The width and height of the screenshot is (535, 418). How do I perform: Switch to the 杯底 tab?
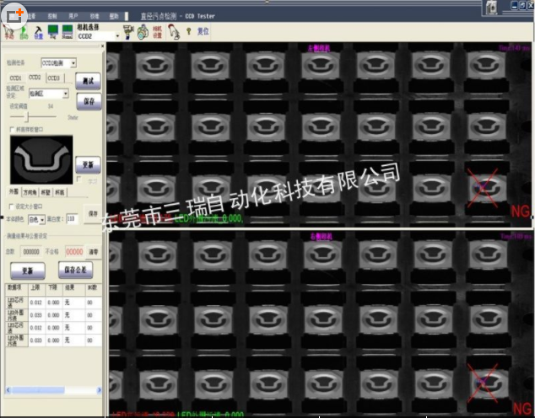tap(60, 192)
